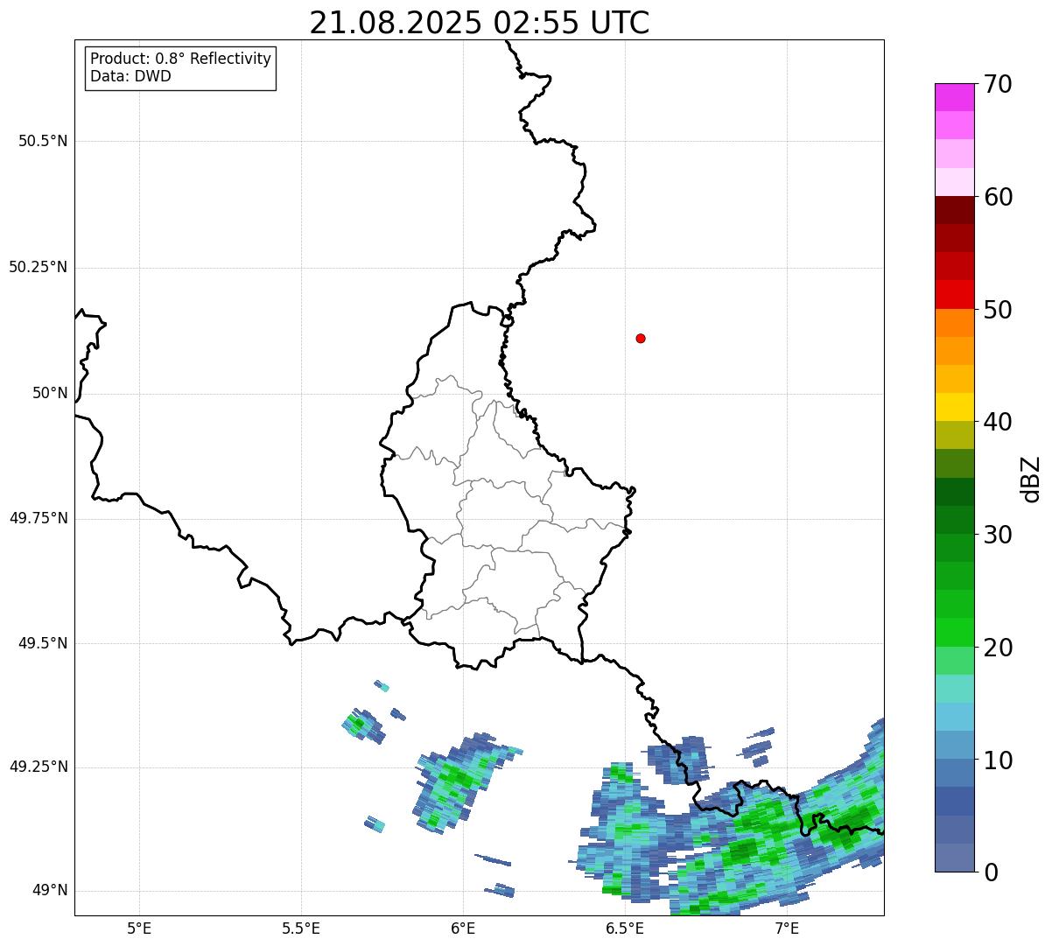Click the '49.5°N' latitude label
This screenshot has height=946, width=1052.
[x=43, y=643]
